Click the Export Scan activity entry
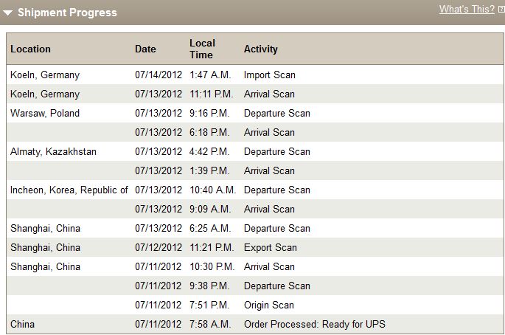The image size is (505, 335). pyautogui.click(x=271, y=247)
